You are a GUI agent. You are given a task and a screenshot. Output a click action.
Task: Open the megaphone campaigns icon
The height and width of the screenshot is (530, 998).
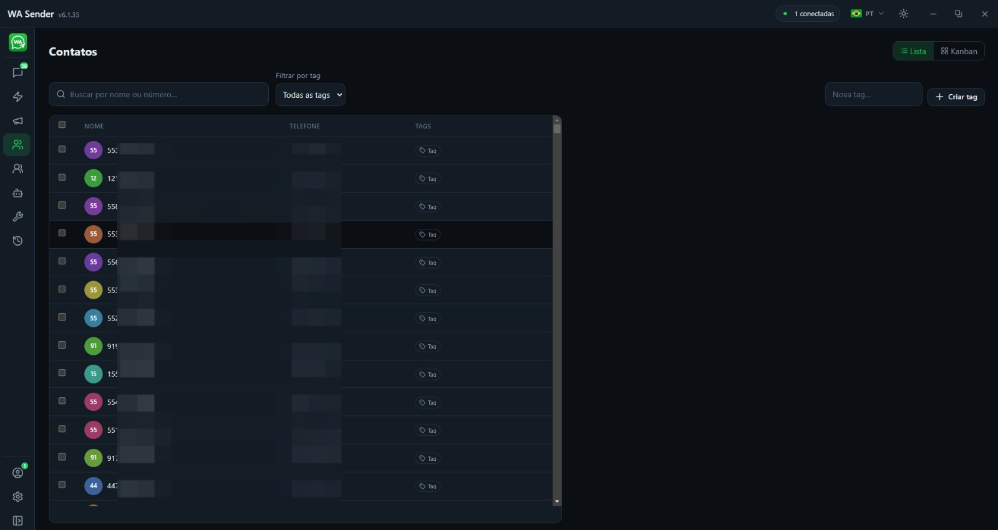coord(18,121)
